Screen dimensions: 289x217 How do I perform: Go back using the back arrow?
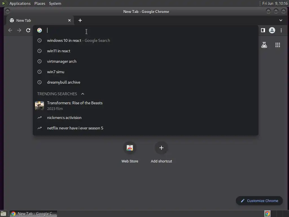[10, 30]
